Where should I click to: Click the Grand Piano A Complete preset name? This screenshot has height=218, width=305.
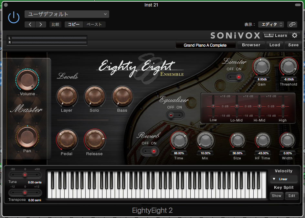(x=205, y=45)
